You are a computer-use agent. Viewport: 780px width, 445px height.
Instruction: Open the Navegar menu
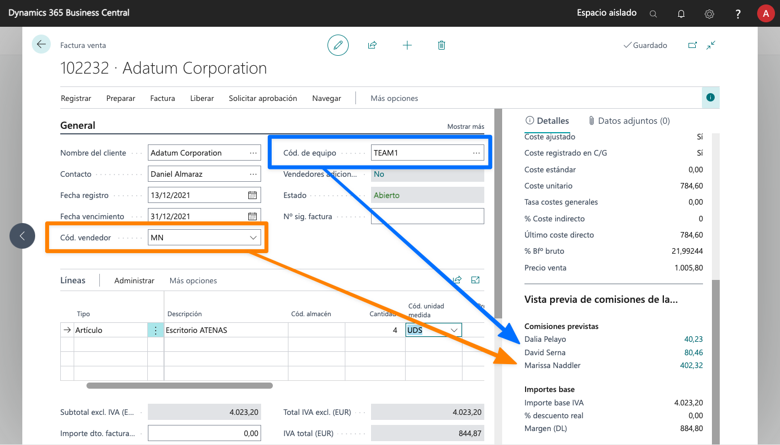(327, 98)
